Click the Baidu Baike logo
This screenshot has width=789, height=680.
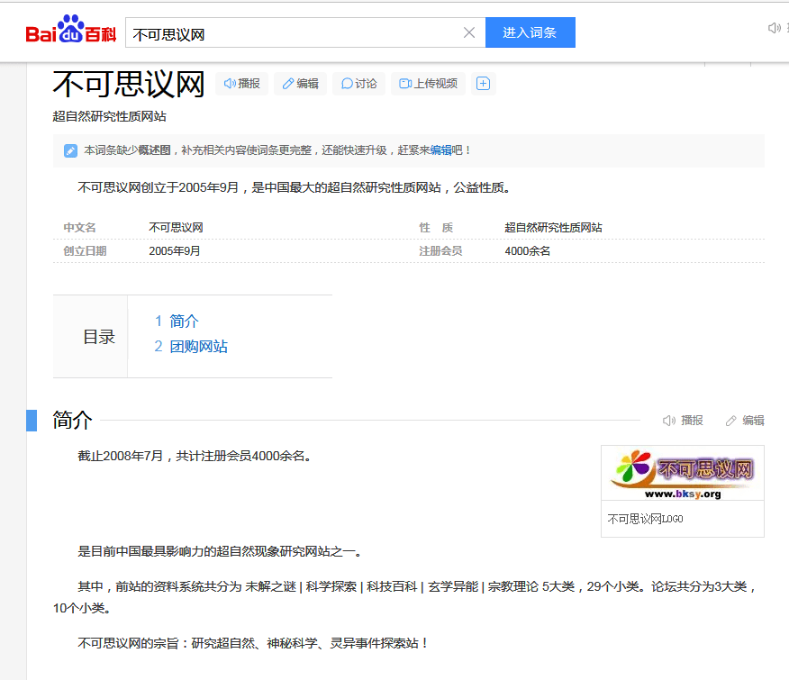70,32
